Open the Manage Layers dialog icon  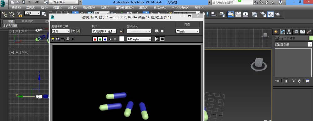coord(222,14)
